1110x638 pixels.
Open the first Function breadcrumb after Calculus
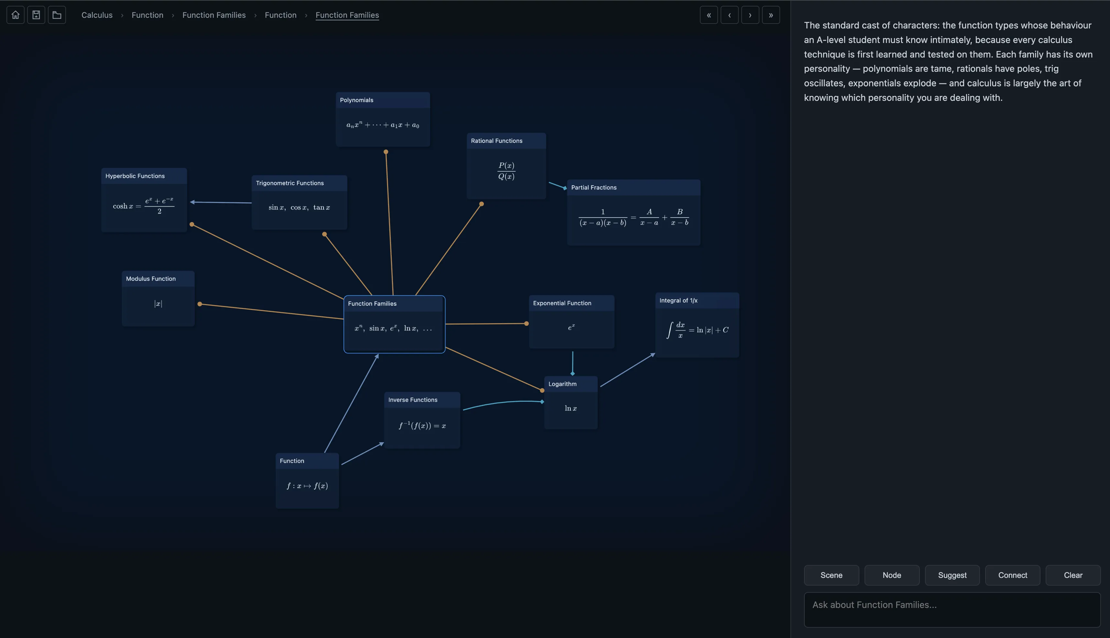point(147,15)
